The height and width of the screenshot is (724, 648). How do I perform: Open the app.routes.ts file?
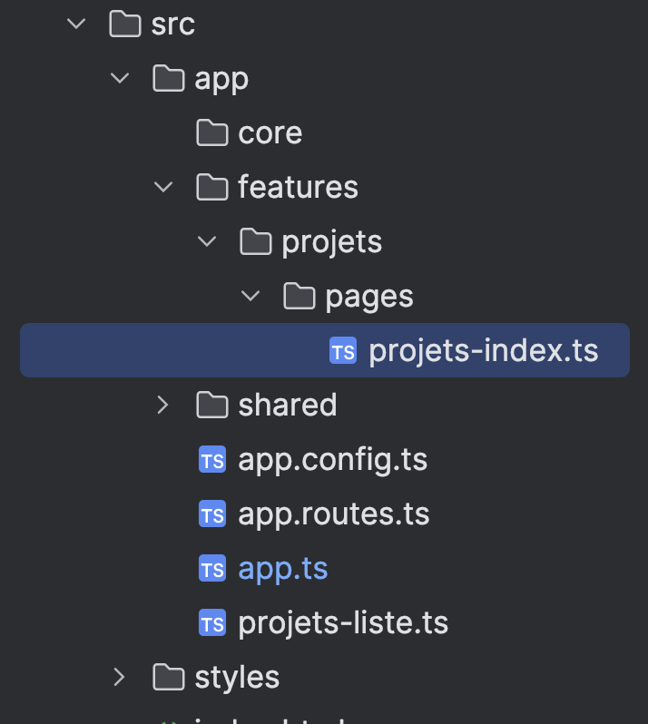(x=333, y=514)
